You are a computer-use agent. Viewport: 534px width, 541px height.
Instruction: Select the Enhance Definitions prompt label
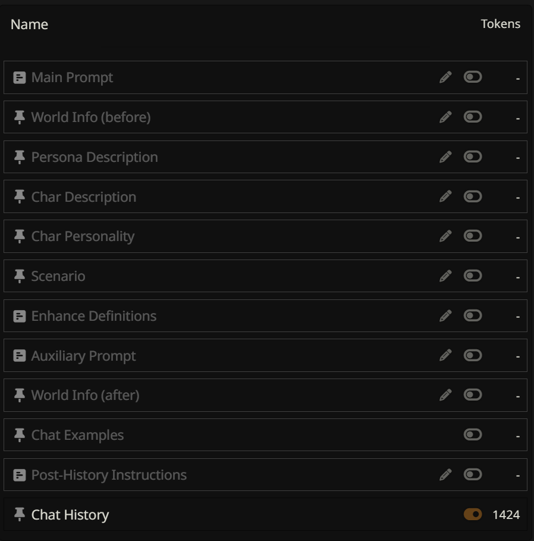94,316
